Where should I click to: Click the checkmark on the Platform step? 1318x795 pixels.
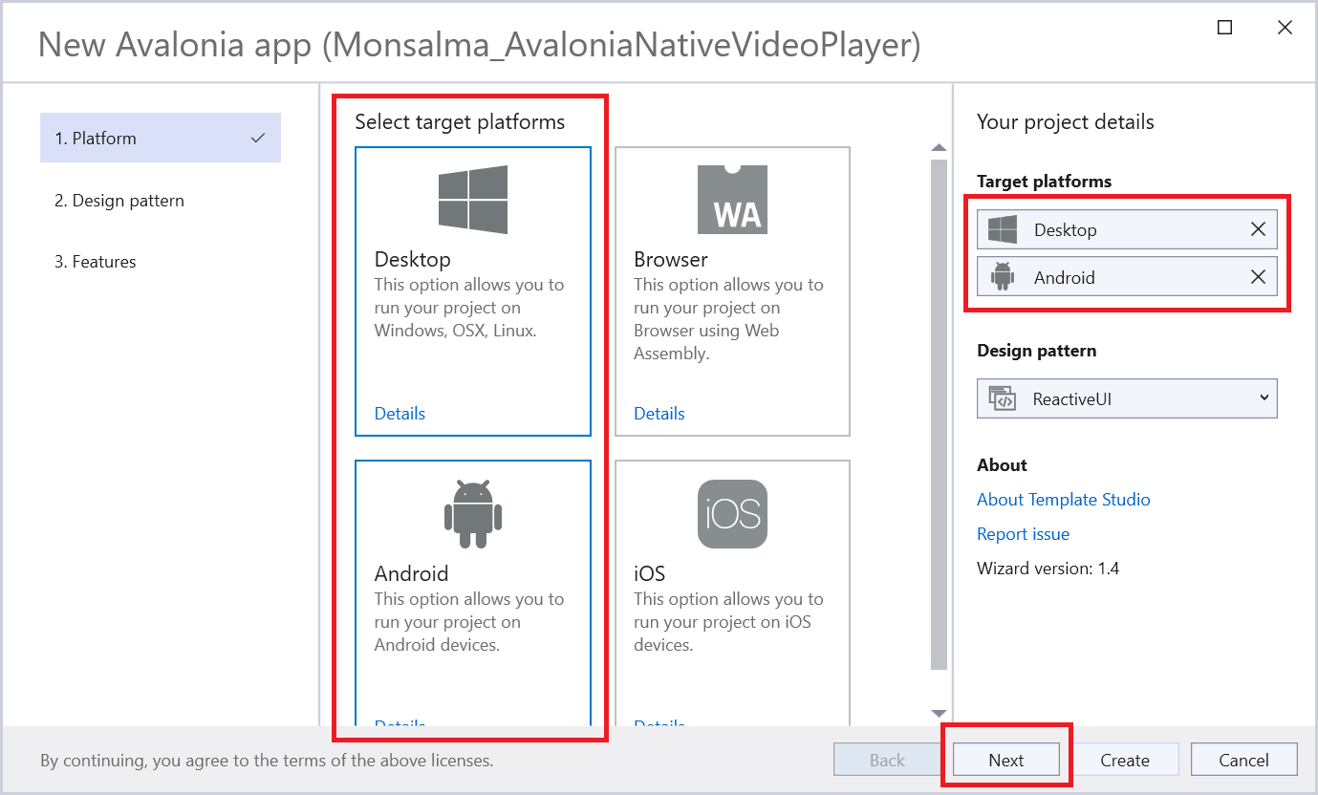tap(257, 138)
